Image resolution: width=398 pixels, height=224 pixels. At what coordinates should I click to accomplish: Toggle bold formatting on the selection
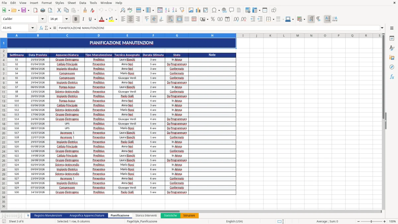[76, 19]
